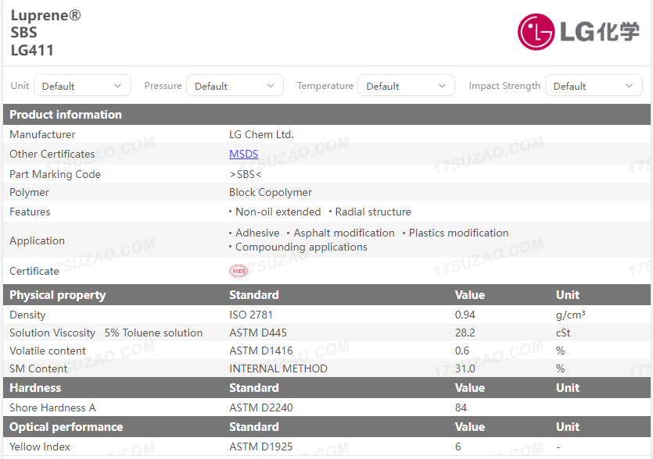Click the 0.94 density value

point(465,315)
